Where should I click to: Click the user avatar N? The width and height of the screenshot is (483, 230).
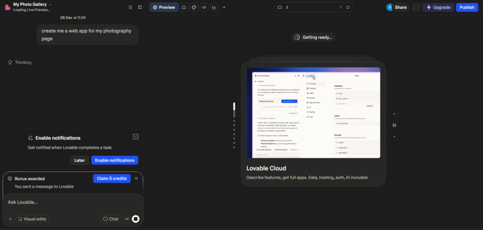[x=389, y=7]
